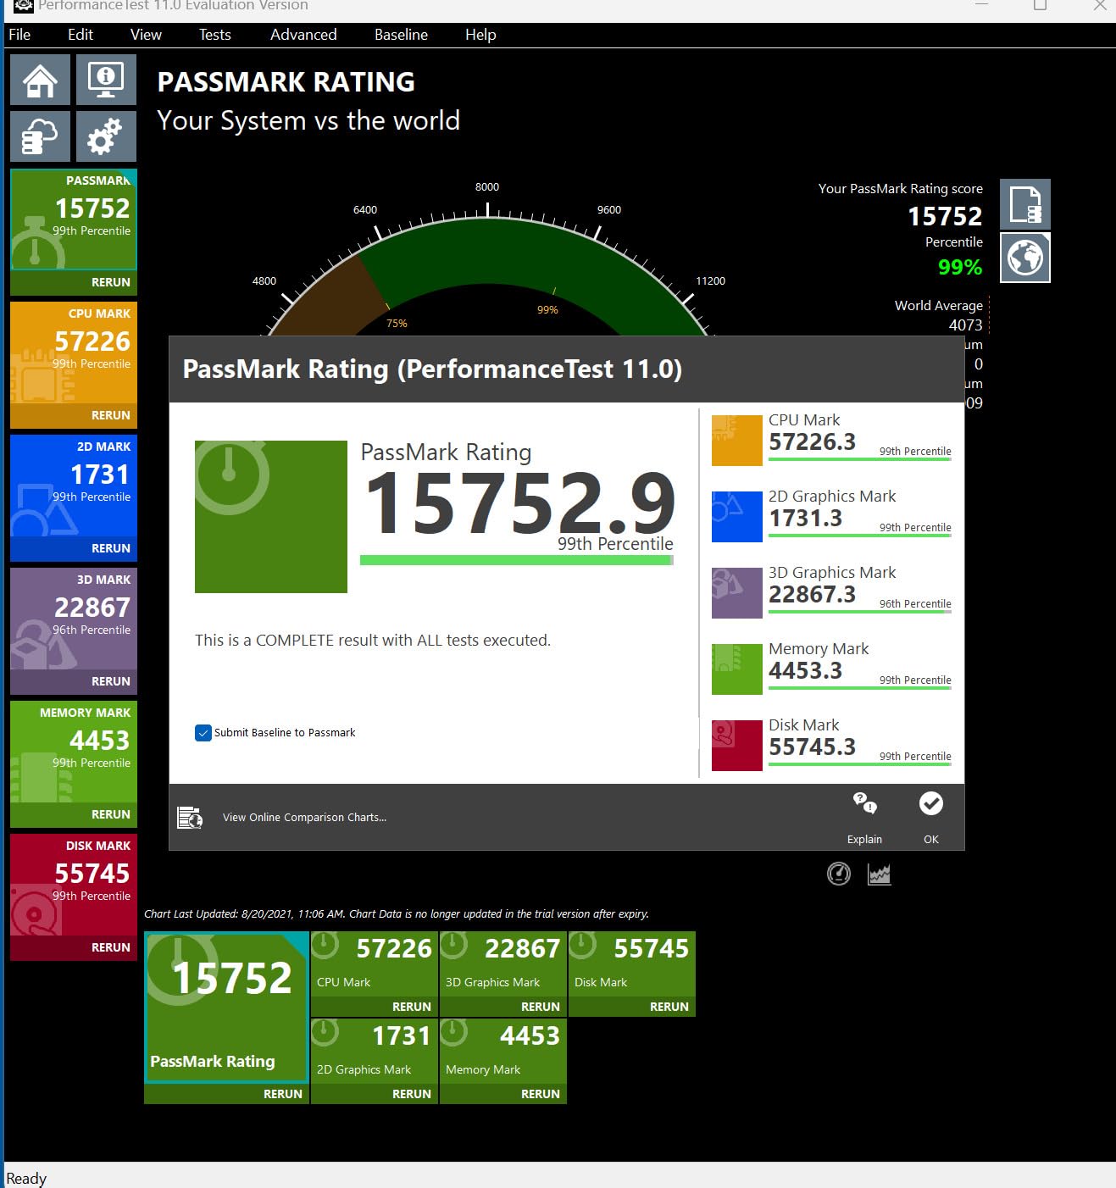
Task: Open the cloud baseline database icon
Action: [40, 136]
